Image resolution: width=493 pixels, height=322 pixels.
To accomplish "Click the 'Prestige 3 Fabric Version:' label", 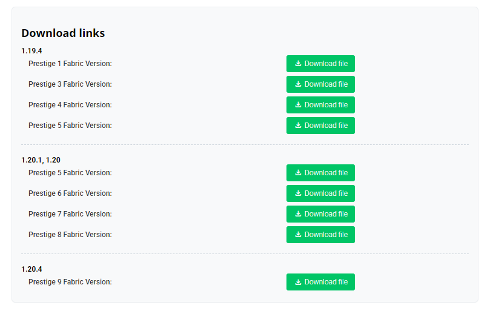I will [70, 84].
